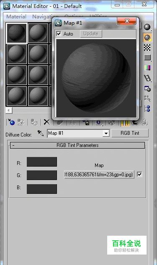Click Put Material to Scene icon
Viewport: 157px width, 265px height.
[21, 122]
